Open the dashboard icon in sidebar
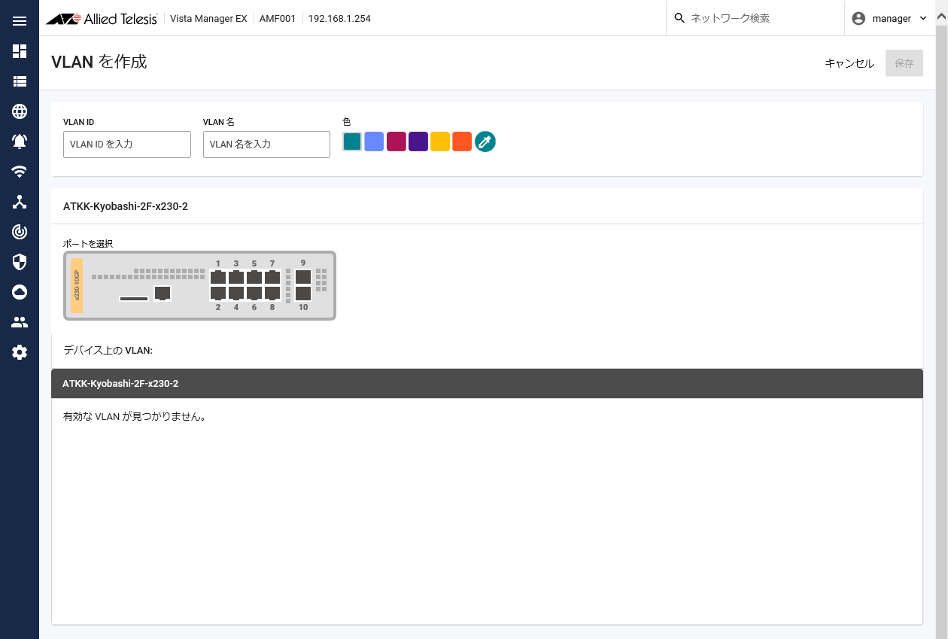948x639 pixels. click(20, 51)
